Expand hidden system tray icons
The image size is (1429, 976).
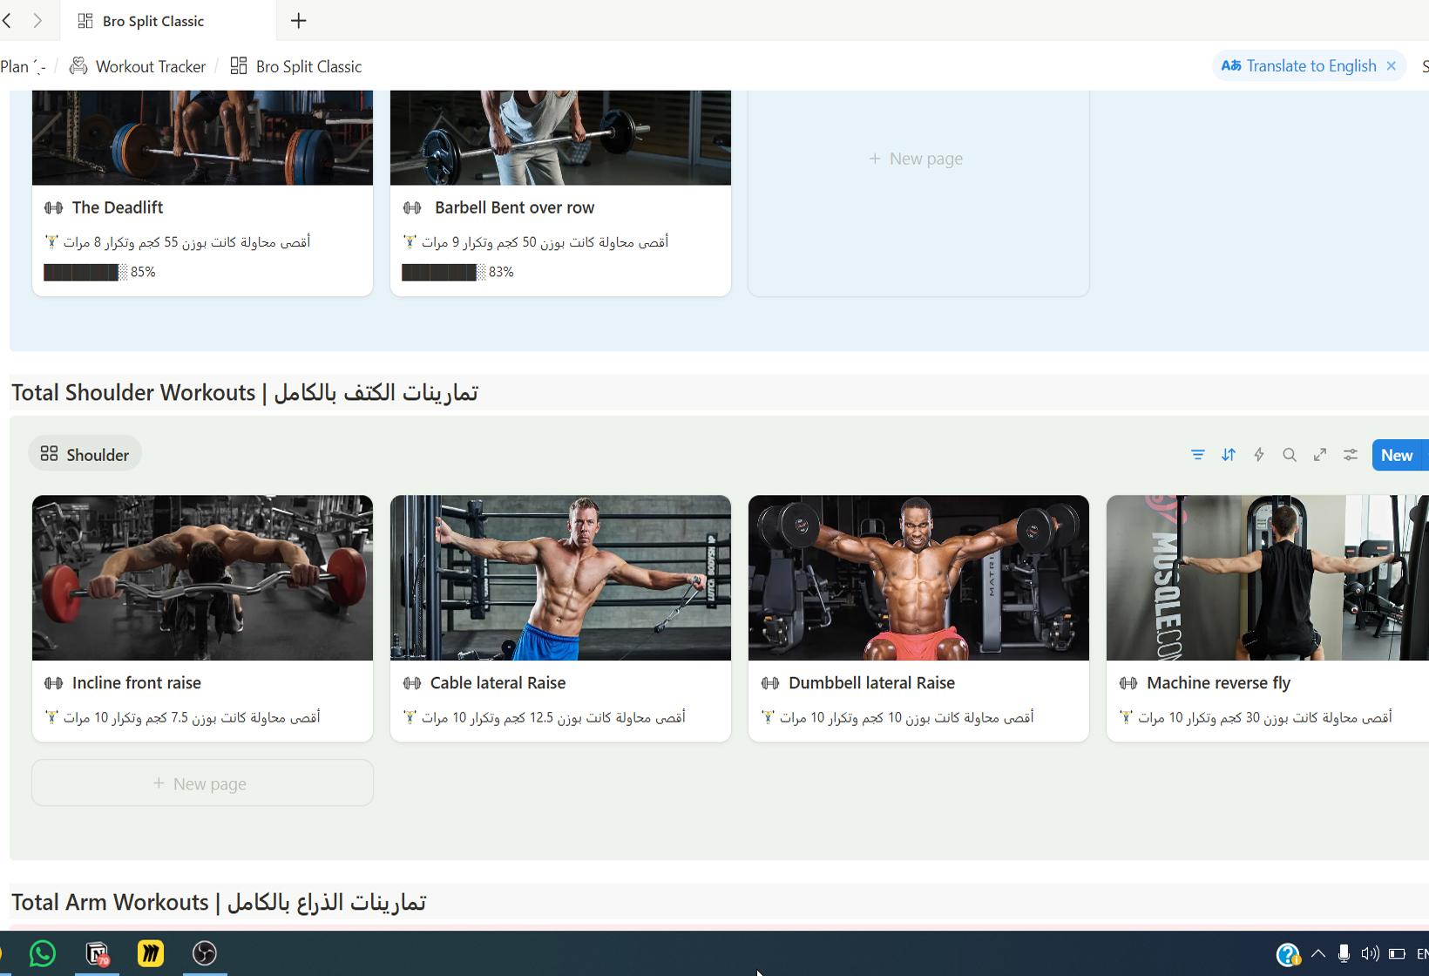point(1317,953)
